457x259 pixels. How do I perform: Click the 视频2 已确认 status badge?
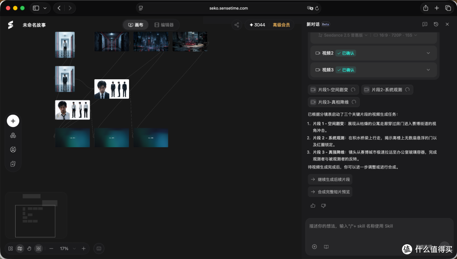(x=346, y=53)
